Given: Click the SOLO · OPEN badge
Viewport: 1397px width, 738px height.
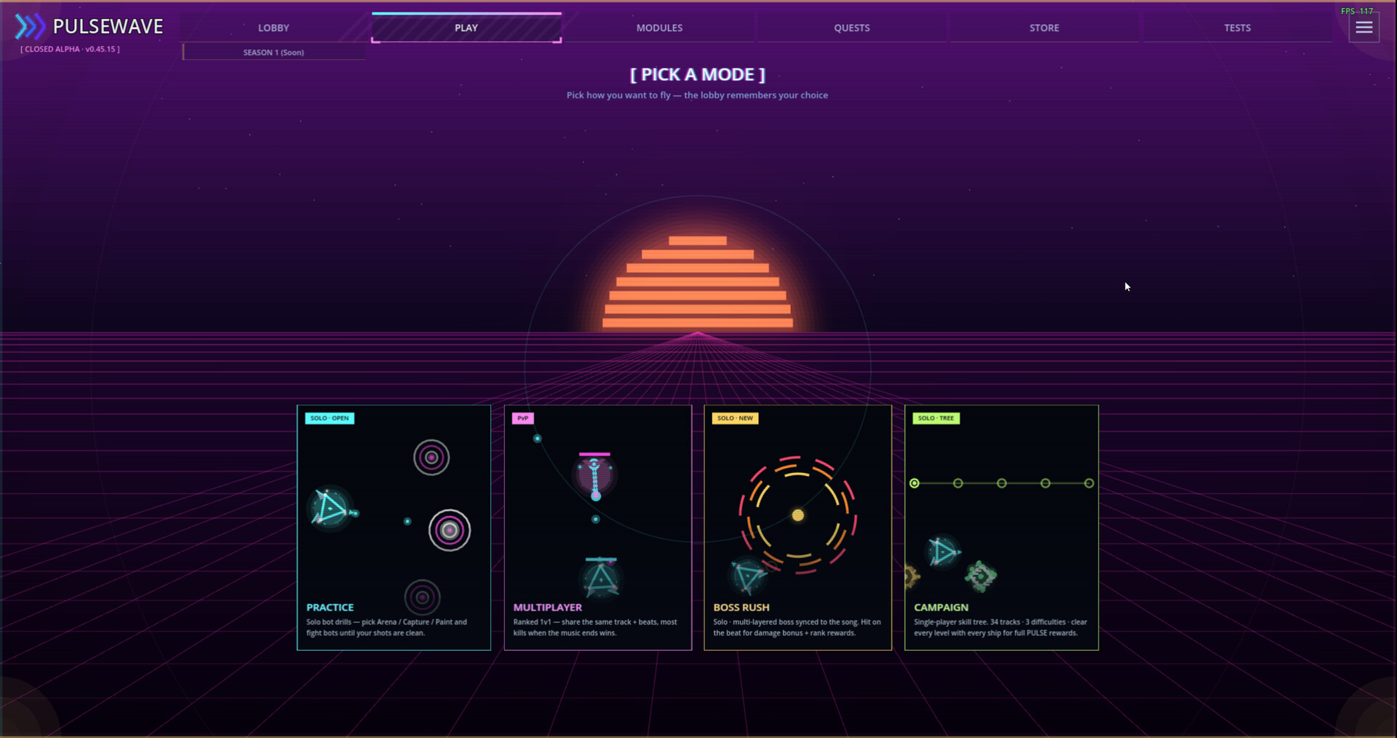Looking at the screenshot, I should [x=330, y=418].
